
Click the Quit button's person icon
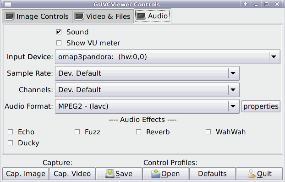click(x=252, y=174)
